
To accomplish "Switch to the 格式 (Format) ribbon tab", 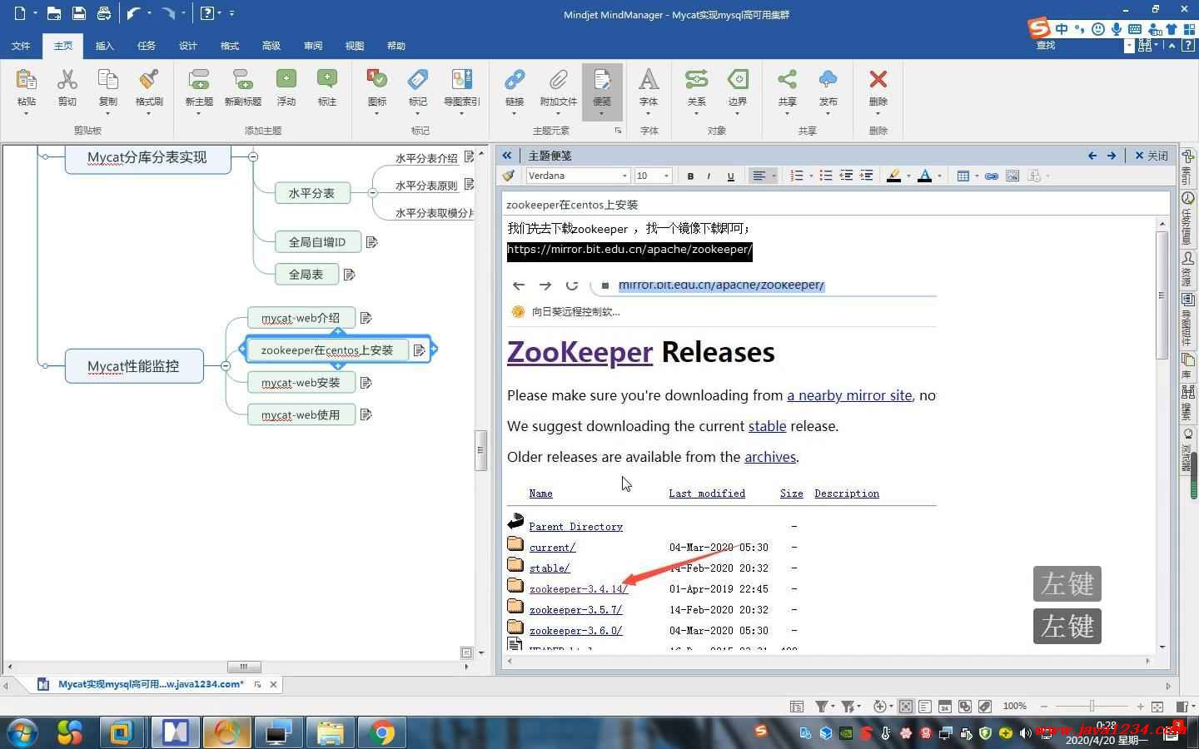I will [x=230, y=46].
